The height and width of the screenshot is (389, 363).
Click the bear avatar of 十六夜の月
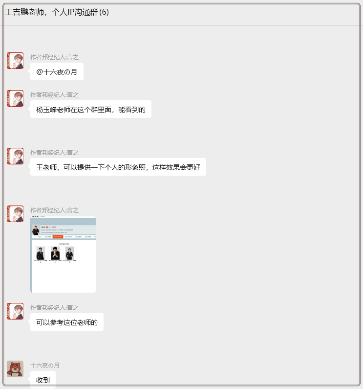[15, 369]
